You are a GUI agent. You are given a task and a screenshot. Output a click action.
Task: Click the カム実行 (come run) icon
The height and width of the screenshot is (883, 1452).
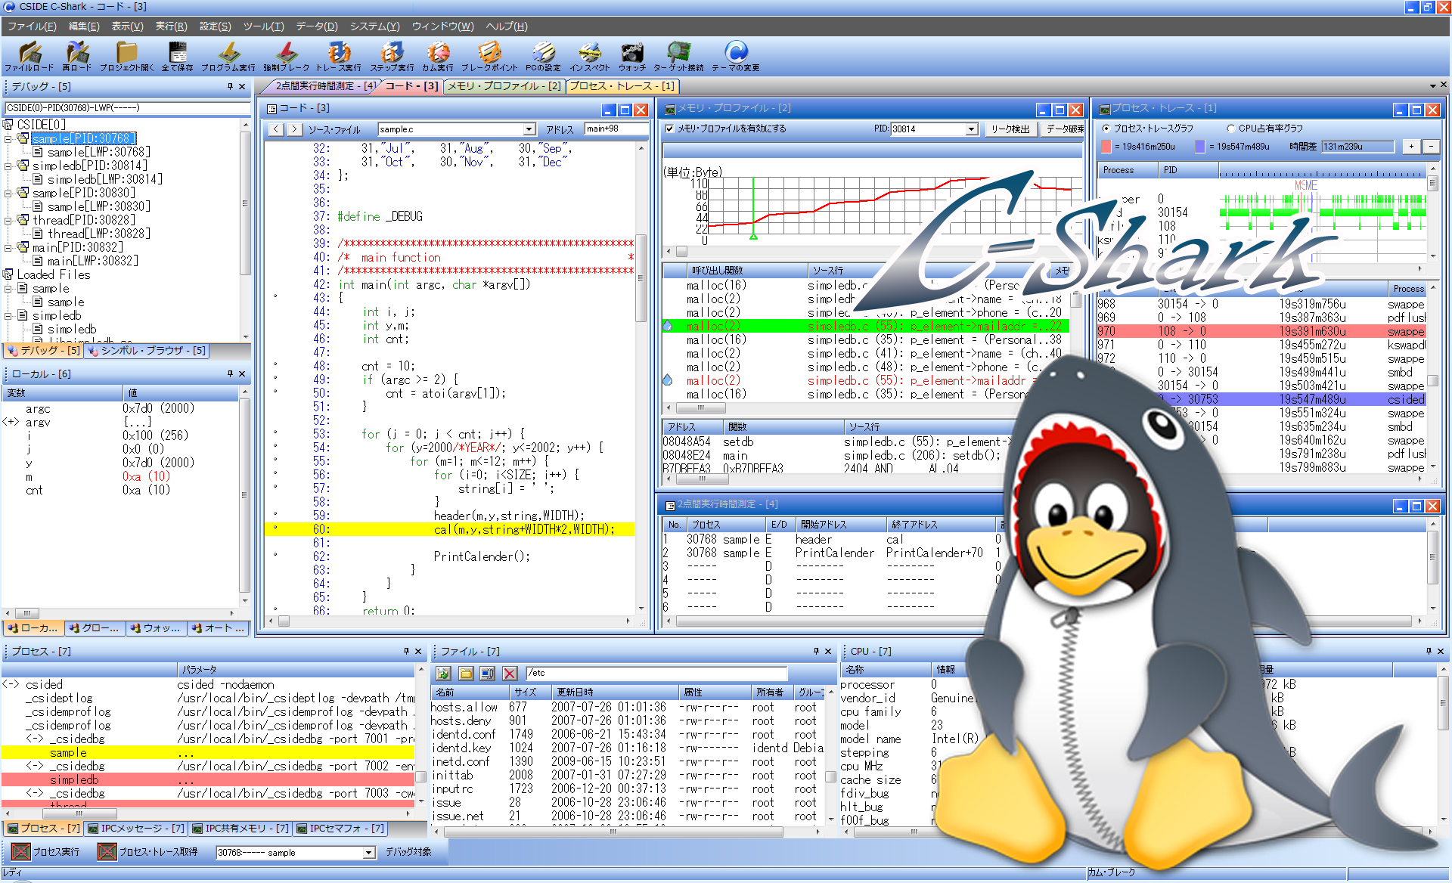(x=438, y=51)
